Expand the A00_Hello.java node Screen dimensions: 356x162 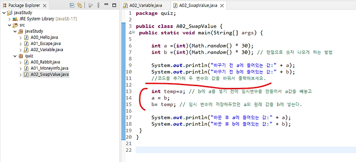click(20, 37)
